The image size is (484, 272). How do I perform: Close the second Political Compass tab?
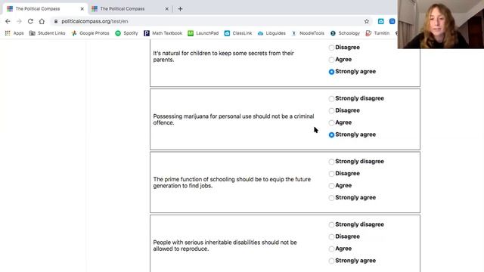coord(166,9)
